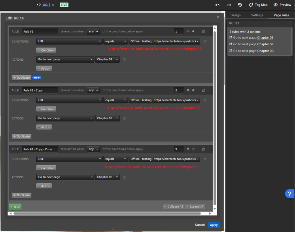
Task: Click the green + Rule button
Action: tap(15, 207)
